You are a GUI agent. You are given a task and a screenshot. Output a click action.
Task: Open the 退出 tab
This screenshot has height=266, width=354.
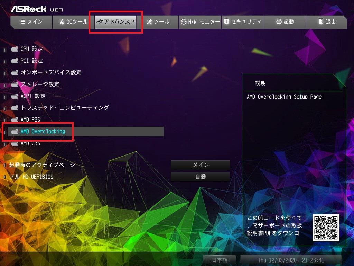tap(327, 22)
